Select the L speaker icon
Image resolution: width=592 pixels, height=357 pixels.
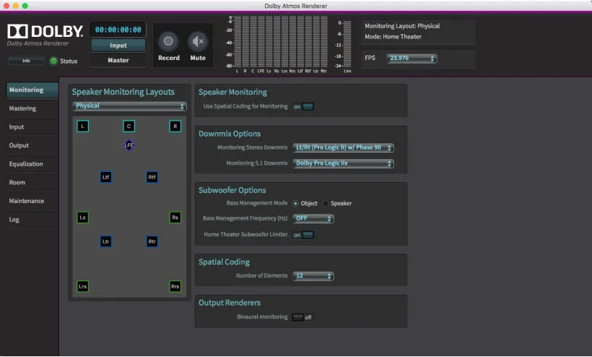83,126
